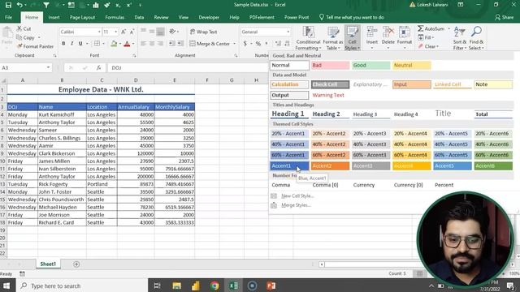The image size is (520, 292).
Task: Apply dollar accounting number format
Action: 245,43
